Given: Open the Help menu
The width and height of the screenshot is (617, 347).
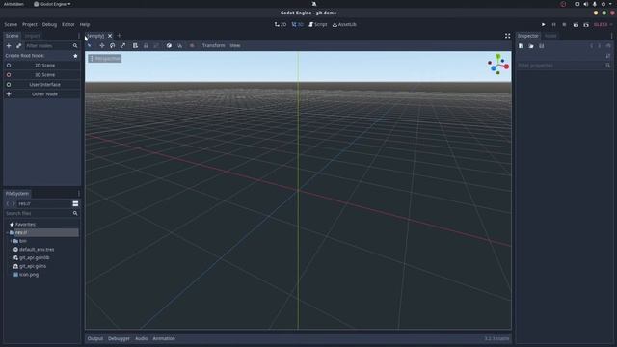Looking at the screenshot, I should click(x=85, y=24).
